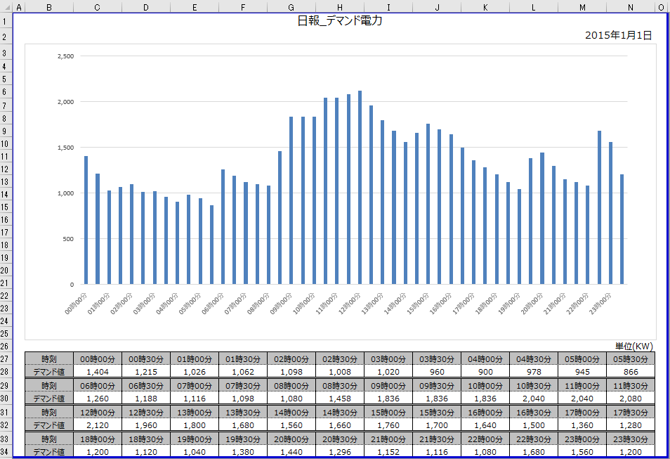Select column header G
The image size is (670, 459).
pyautogui.click(x=291, y=7)
